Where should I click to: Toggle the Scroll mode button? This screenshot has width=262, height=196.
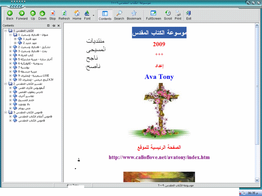click(x=168, y=15)
